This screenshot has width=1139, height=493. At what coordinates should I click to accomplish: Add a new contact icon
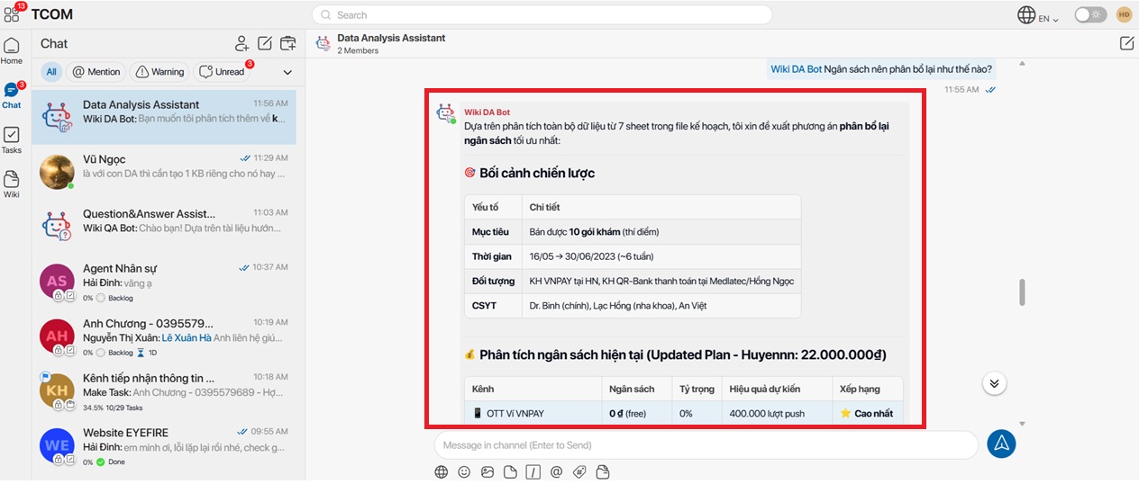click(x=241, y=43)
